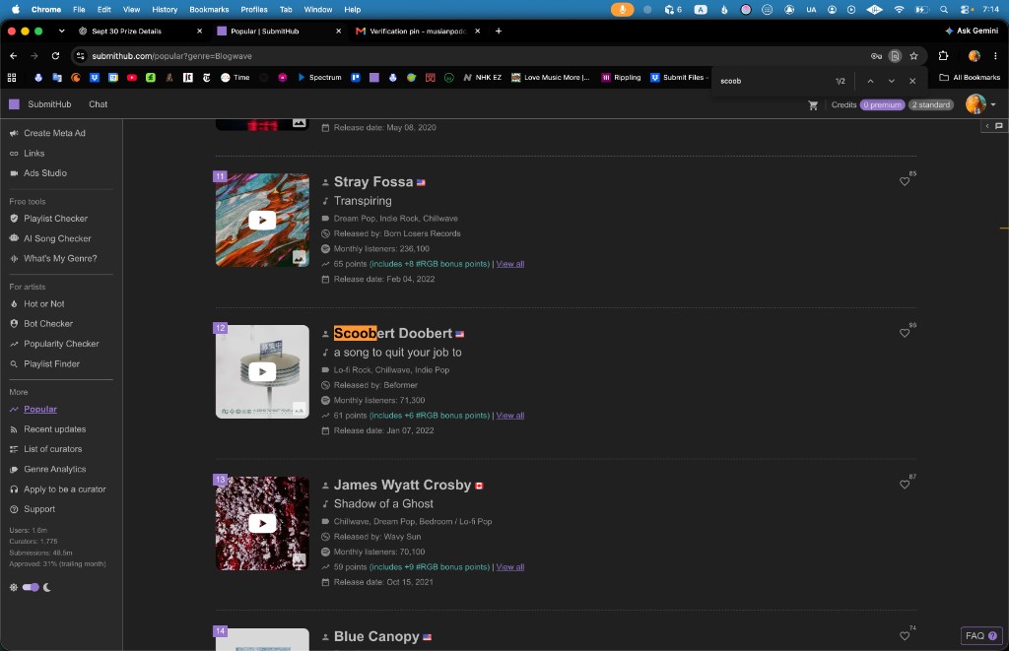This screenshot has width=1009, height=651.
Task: Open Popularity Checker
Action: (x=61, y=344)
